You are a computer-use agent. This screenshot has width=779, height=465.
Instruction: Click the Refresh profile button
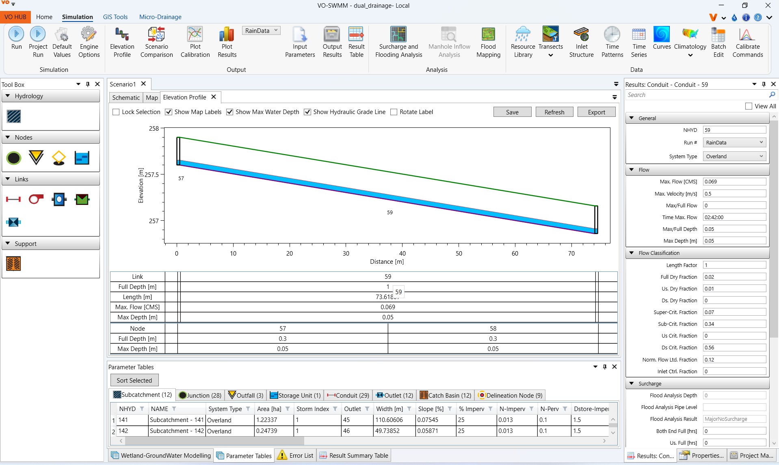[554, 112]
